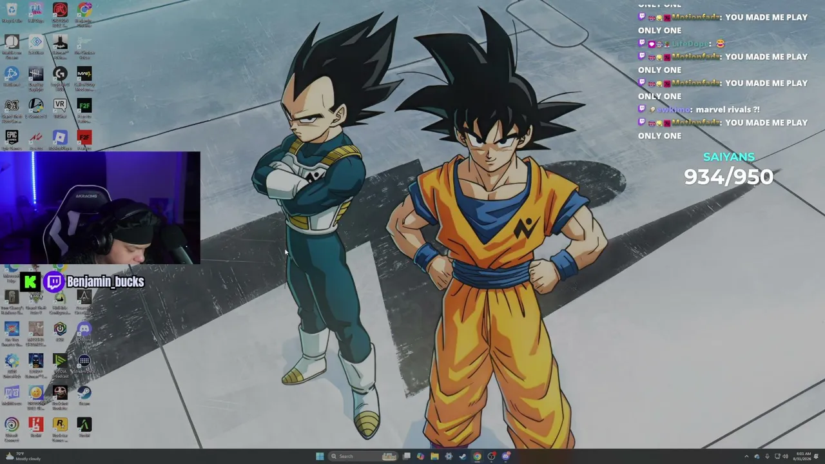Image resolution: width=825 pixels, height=464 pixels.
Task: Launch the Stream Deck desktop shortcut
Action: point(84,361)
